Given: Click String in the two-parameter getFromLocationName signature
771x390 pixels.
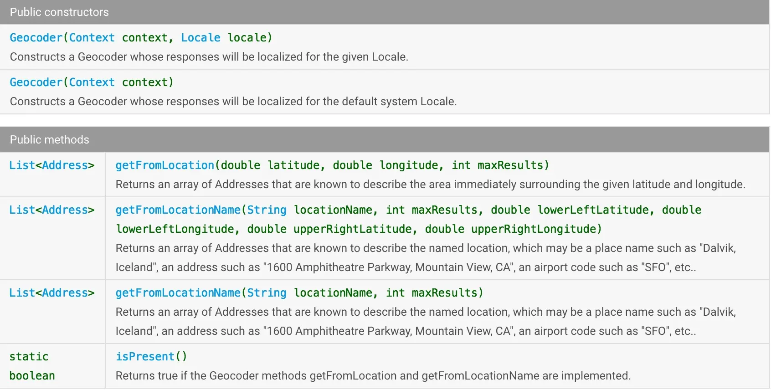Looking at the screenshot, I should coord(267,293).
